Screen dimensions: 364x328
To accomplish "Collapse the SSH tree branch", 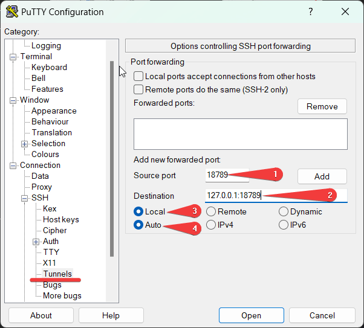I will coord(25,198).
